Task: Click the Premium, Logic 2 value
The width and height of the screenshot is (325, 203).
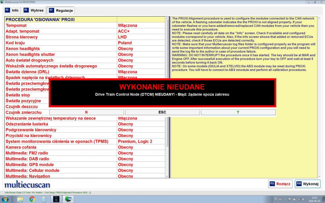Action: [x=141, y=141]
